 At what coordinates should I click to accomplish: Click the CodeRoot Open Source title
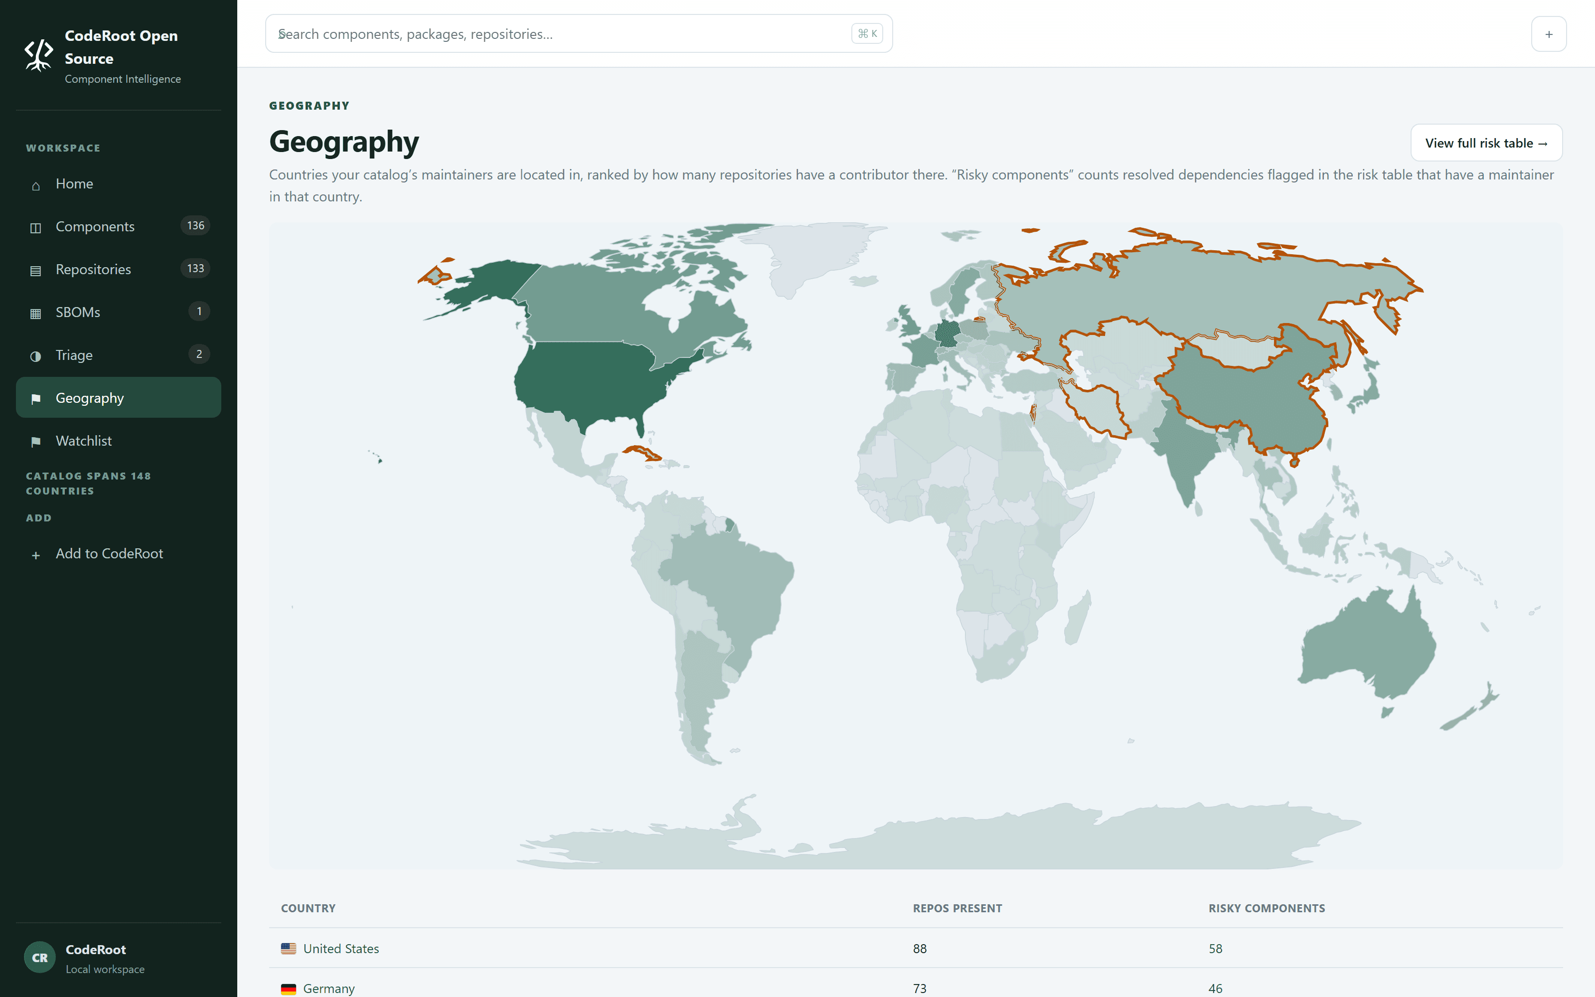click(121, 47)
